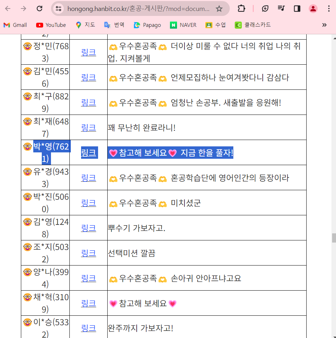Open the 링크 for 김*영(1248)
This screenshot has width=336, height=338.
(x=89, y=228)
